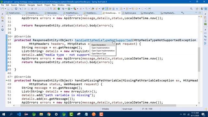Switch to the DeliveryServ... editor tab
Viewport: 208px width, 117px height.
pyautogui.click(x=52, y=13)
